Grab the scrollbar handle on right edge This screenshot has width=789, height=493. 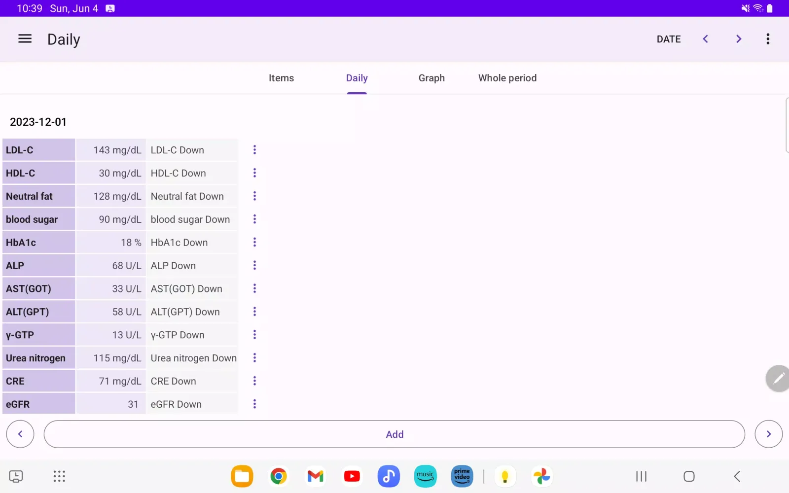pyautogui.click(x=787, y=125)
